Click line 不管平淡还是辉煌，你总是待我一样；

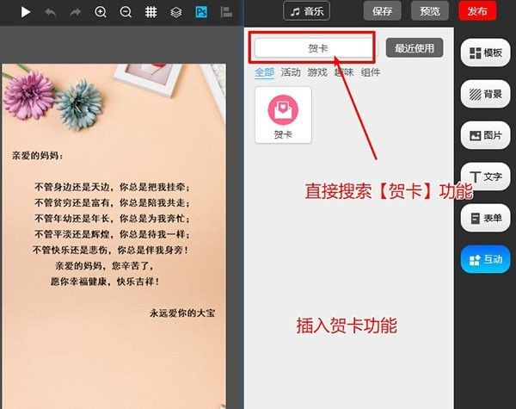pos(112,234)
